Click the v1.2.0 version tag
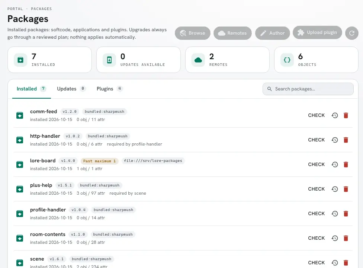This screenshot has height=268, width=363. tap(70, 112)
